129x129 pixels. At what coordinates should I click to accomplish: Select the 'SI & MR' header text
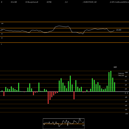tap(14, 2)
